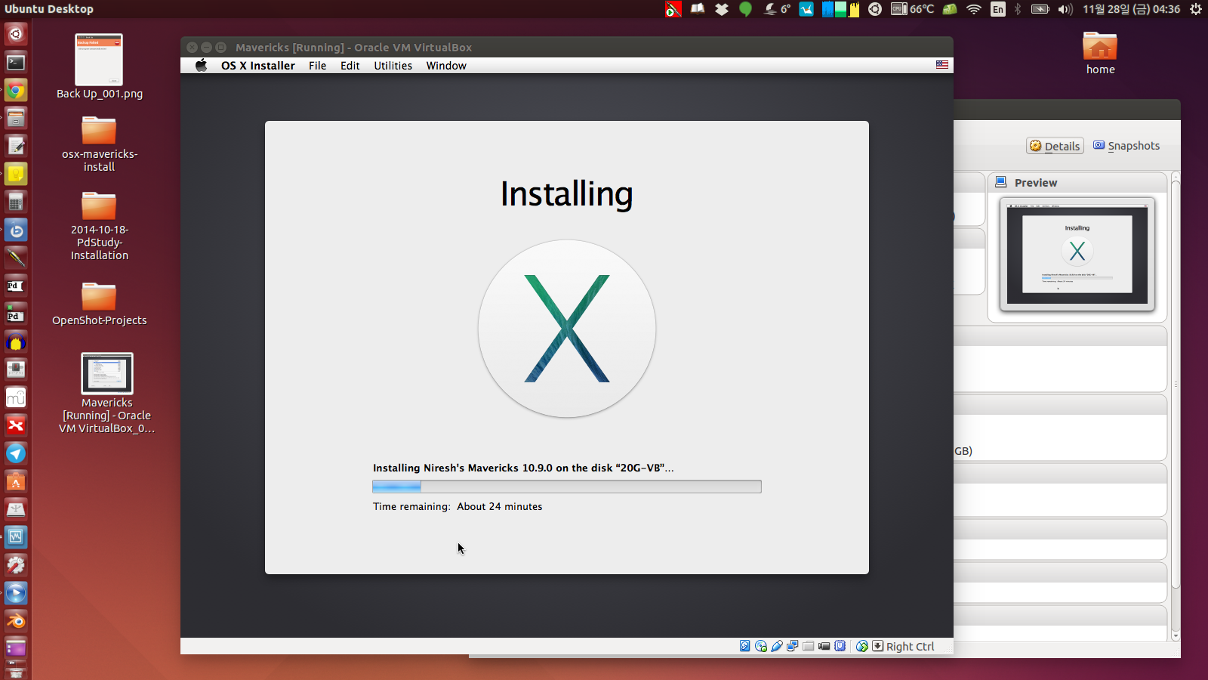Launch Telegram from the launcher
1208x680 pixels.
pos(16,453)
